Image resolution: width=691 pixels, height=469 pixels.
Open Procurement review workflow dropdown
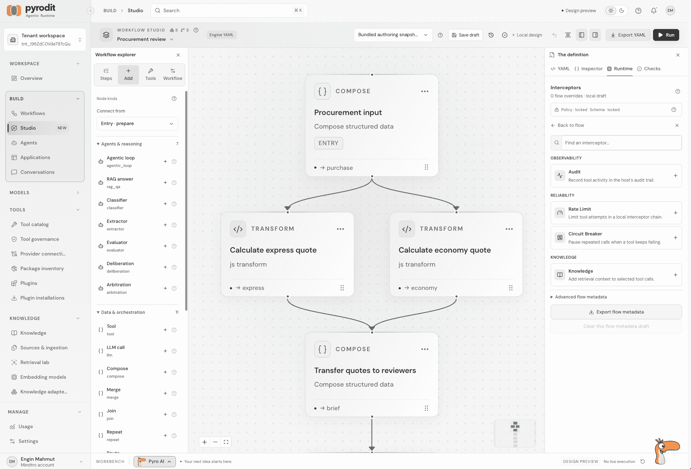[145, 39]
